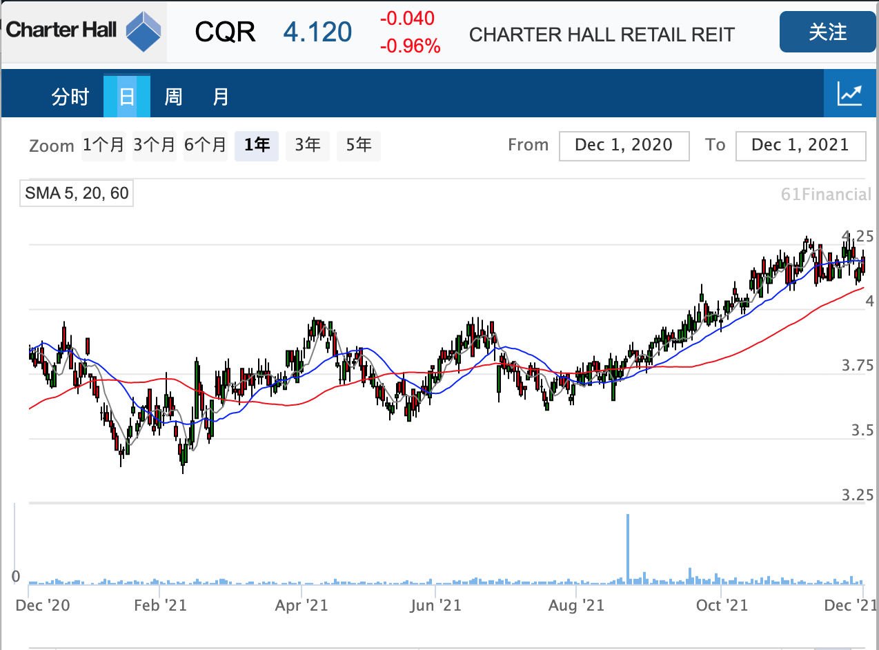Set zoom range to 5年

(x=359, y=146)
